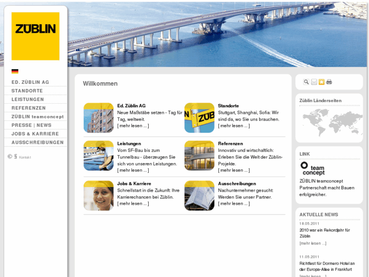The height and width of the screenshot is (277, 369).
Task: Open the paragraph sign legal link
Action: [x=16, y=157]
